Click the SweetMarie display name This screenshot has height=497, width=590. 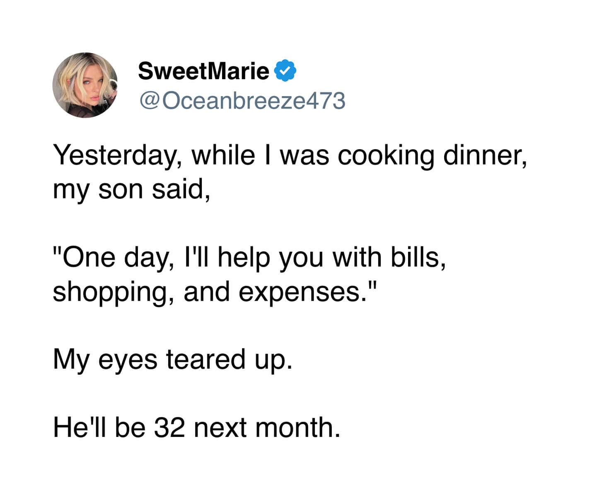click(203, 71)
